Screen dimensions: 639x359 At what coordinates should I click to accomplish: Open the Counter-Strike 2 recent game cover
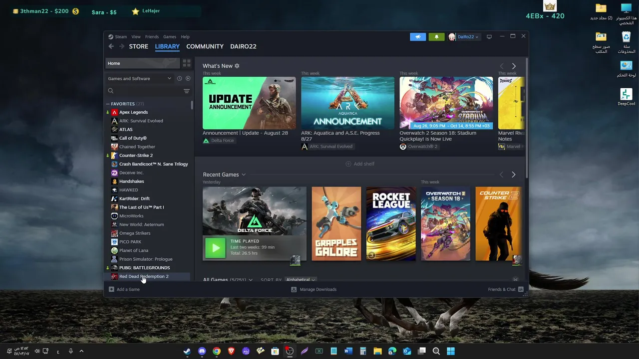click(499, 224)
